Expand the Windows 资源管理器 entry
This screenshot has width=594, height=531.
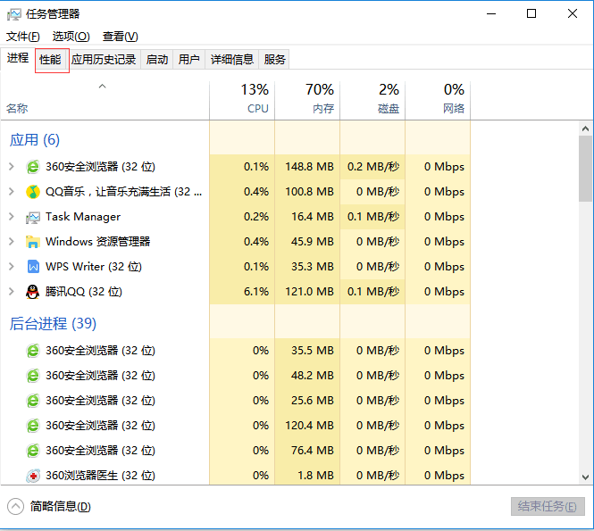click(12, 242)
